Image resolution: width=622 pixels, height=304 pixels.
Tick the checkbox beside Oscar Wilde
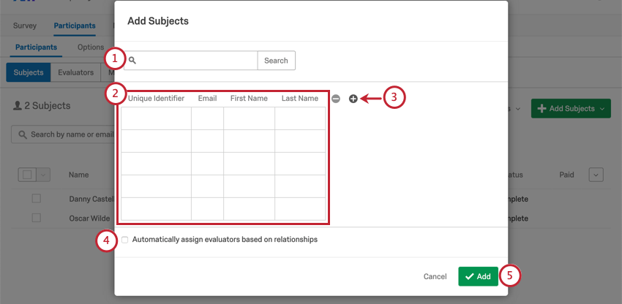coord(36,218)
